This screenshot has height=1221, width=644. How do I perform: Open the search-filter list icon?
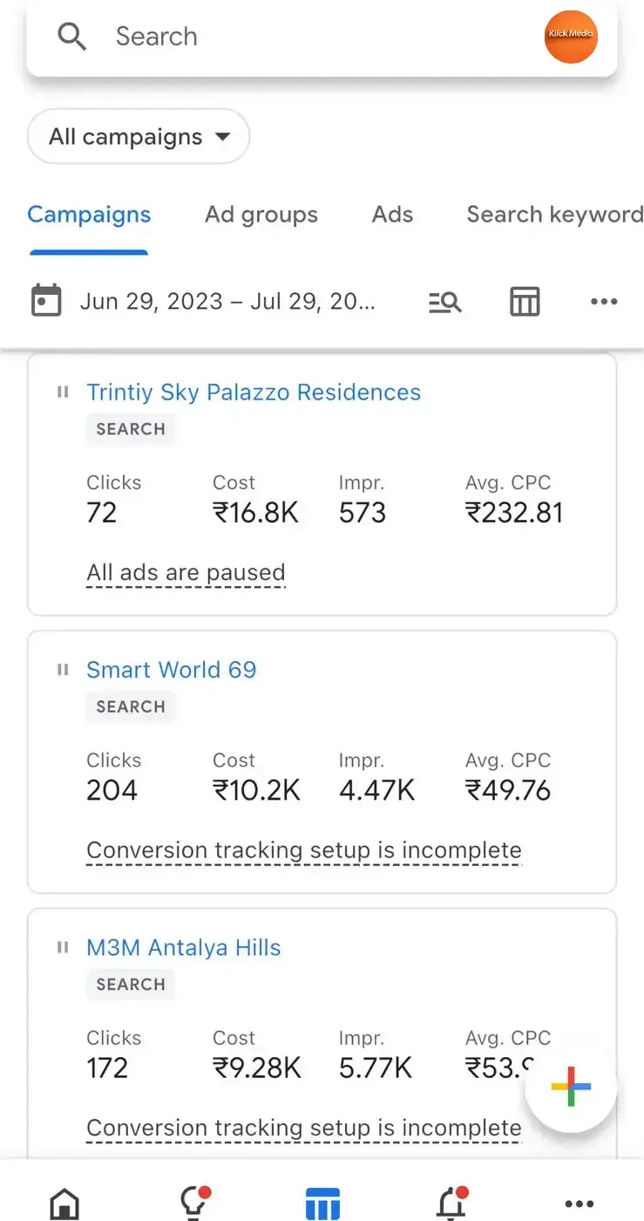pos(445,302)
